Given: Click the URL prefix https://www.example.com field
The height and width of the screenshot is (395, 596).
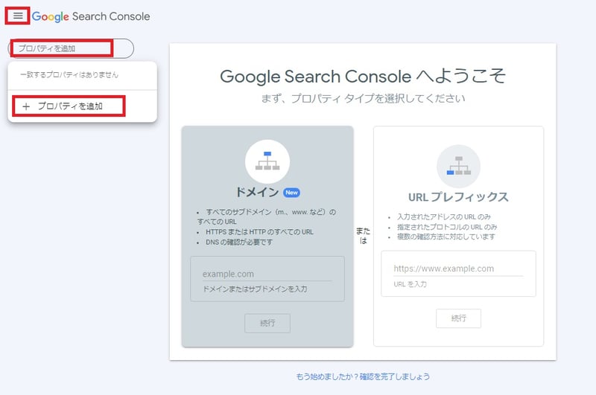Looking at the screenshot, I should pos(458,269).
